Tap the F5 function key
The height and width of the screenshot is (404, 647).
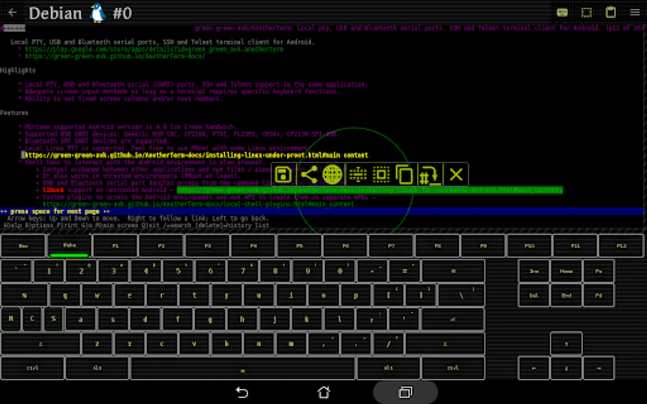300,246
